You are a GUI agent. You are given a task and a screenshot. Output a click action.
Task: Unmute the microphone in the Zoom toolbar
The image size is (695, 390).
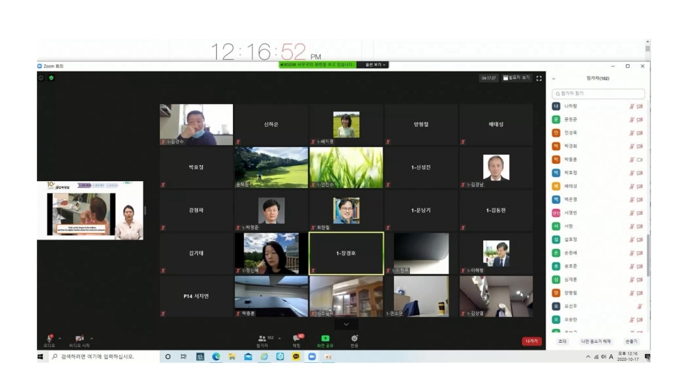[49, 339]
